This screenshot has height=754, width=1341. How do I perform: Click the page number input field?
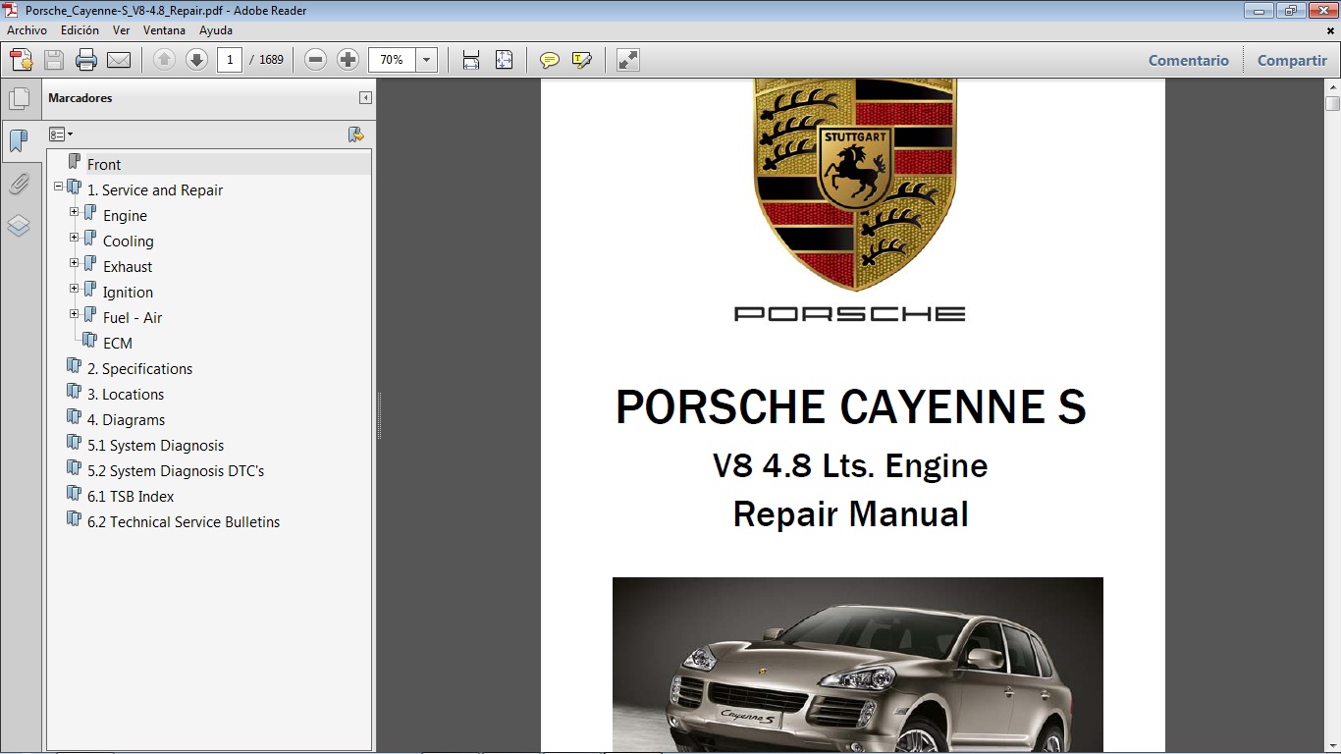pyautogui.click(x=229, y=60)
